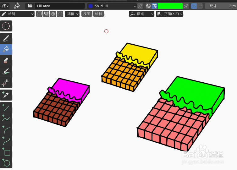Select the Polyline tool
The image size is (237, 170).
(x=6, y=118)
